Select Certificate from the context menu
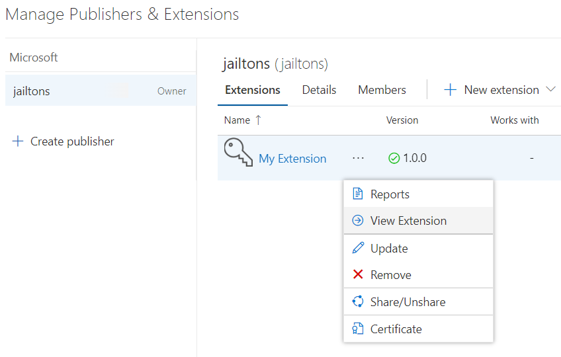Screen dimensions: 561x357 pos(418,329)
